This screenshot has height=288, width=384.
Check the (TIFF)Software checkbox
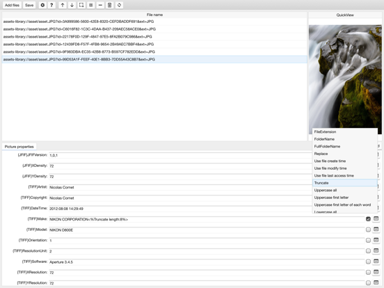[x=368, y=262]
